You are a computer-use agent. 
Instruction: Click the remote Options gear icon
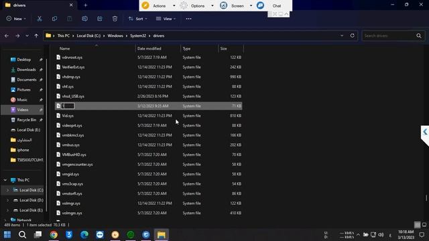pyautogui.click(x=184, y=5)
